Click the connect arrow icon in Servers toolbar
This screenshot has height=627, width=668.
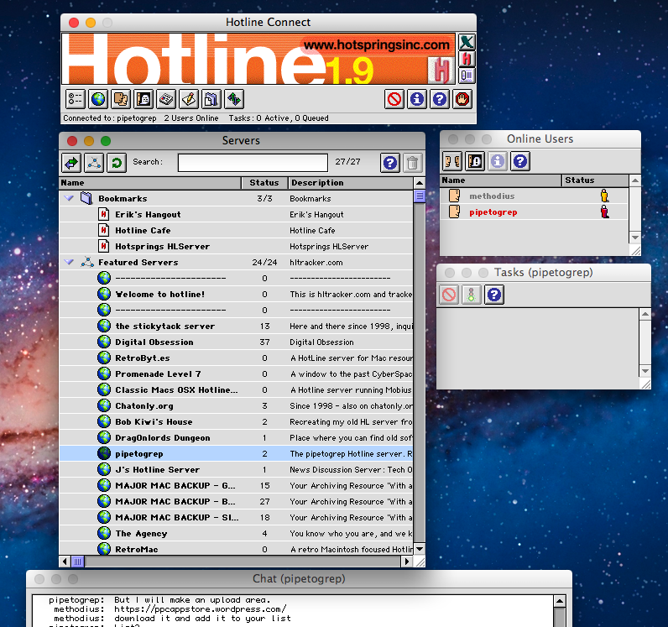click(71, 162)
